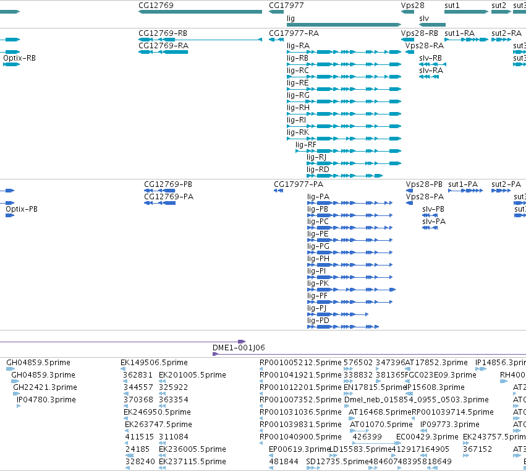Select EST EK149506.5prime
Viewport: 526px width, 471px height.
[123, 369]
